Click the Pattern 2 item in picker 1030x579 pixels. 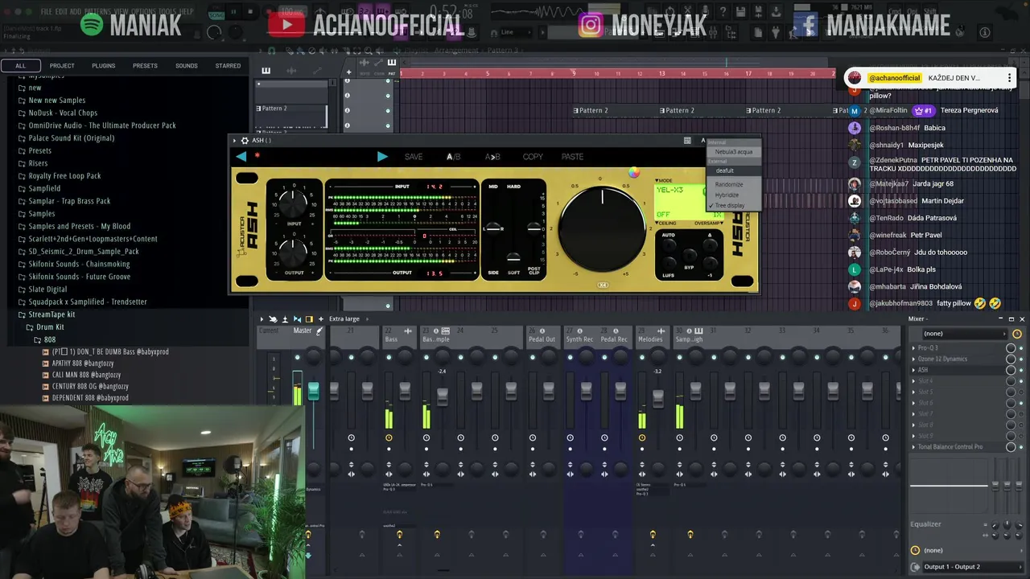[290, 109]
